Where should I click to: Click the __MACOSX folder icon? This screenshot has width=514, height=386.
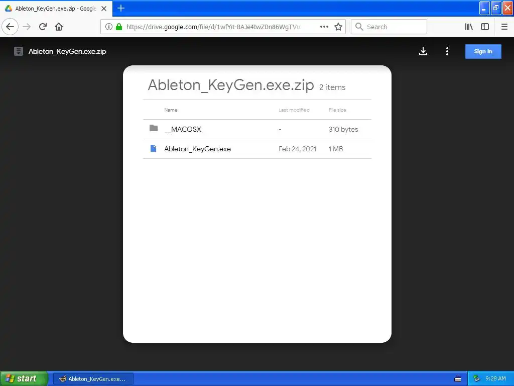(154, 128)
